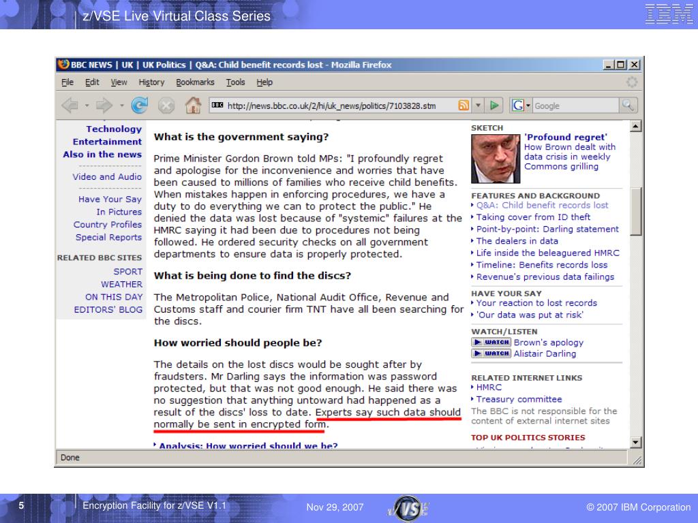This screenshot has height=523, width=698.
Task: Click the vertical scrollbar down arrow
Action: 636,442
